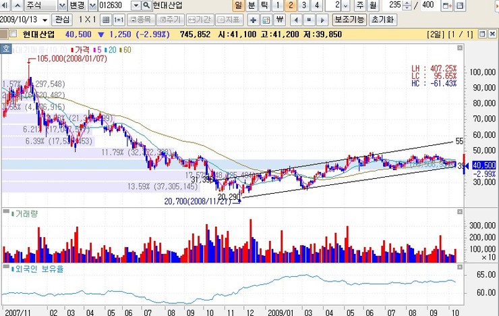Click the ₩ won currency icon
499x316 pixels.
(x=280, y=20)
